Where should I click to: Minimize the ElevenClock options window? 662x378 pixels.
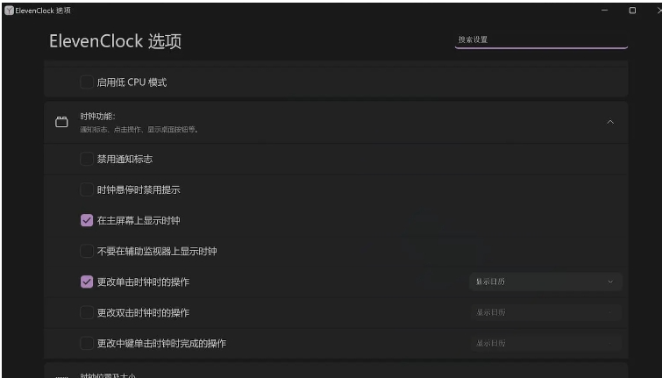(603, 11)
